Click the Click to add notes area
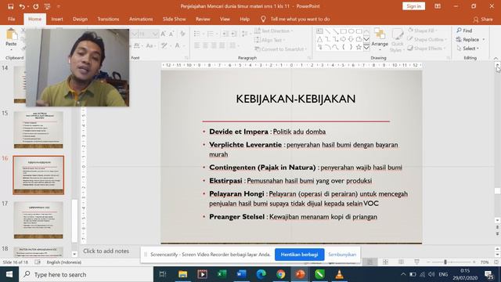 [106, 251]
